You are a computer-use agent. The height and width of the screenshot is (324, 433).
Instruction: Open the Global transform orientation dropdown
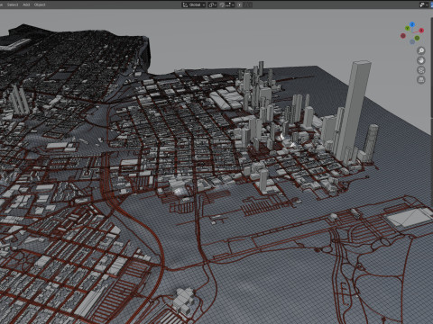pyautogui.click(x=194, y=4)
